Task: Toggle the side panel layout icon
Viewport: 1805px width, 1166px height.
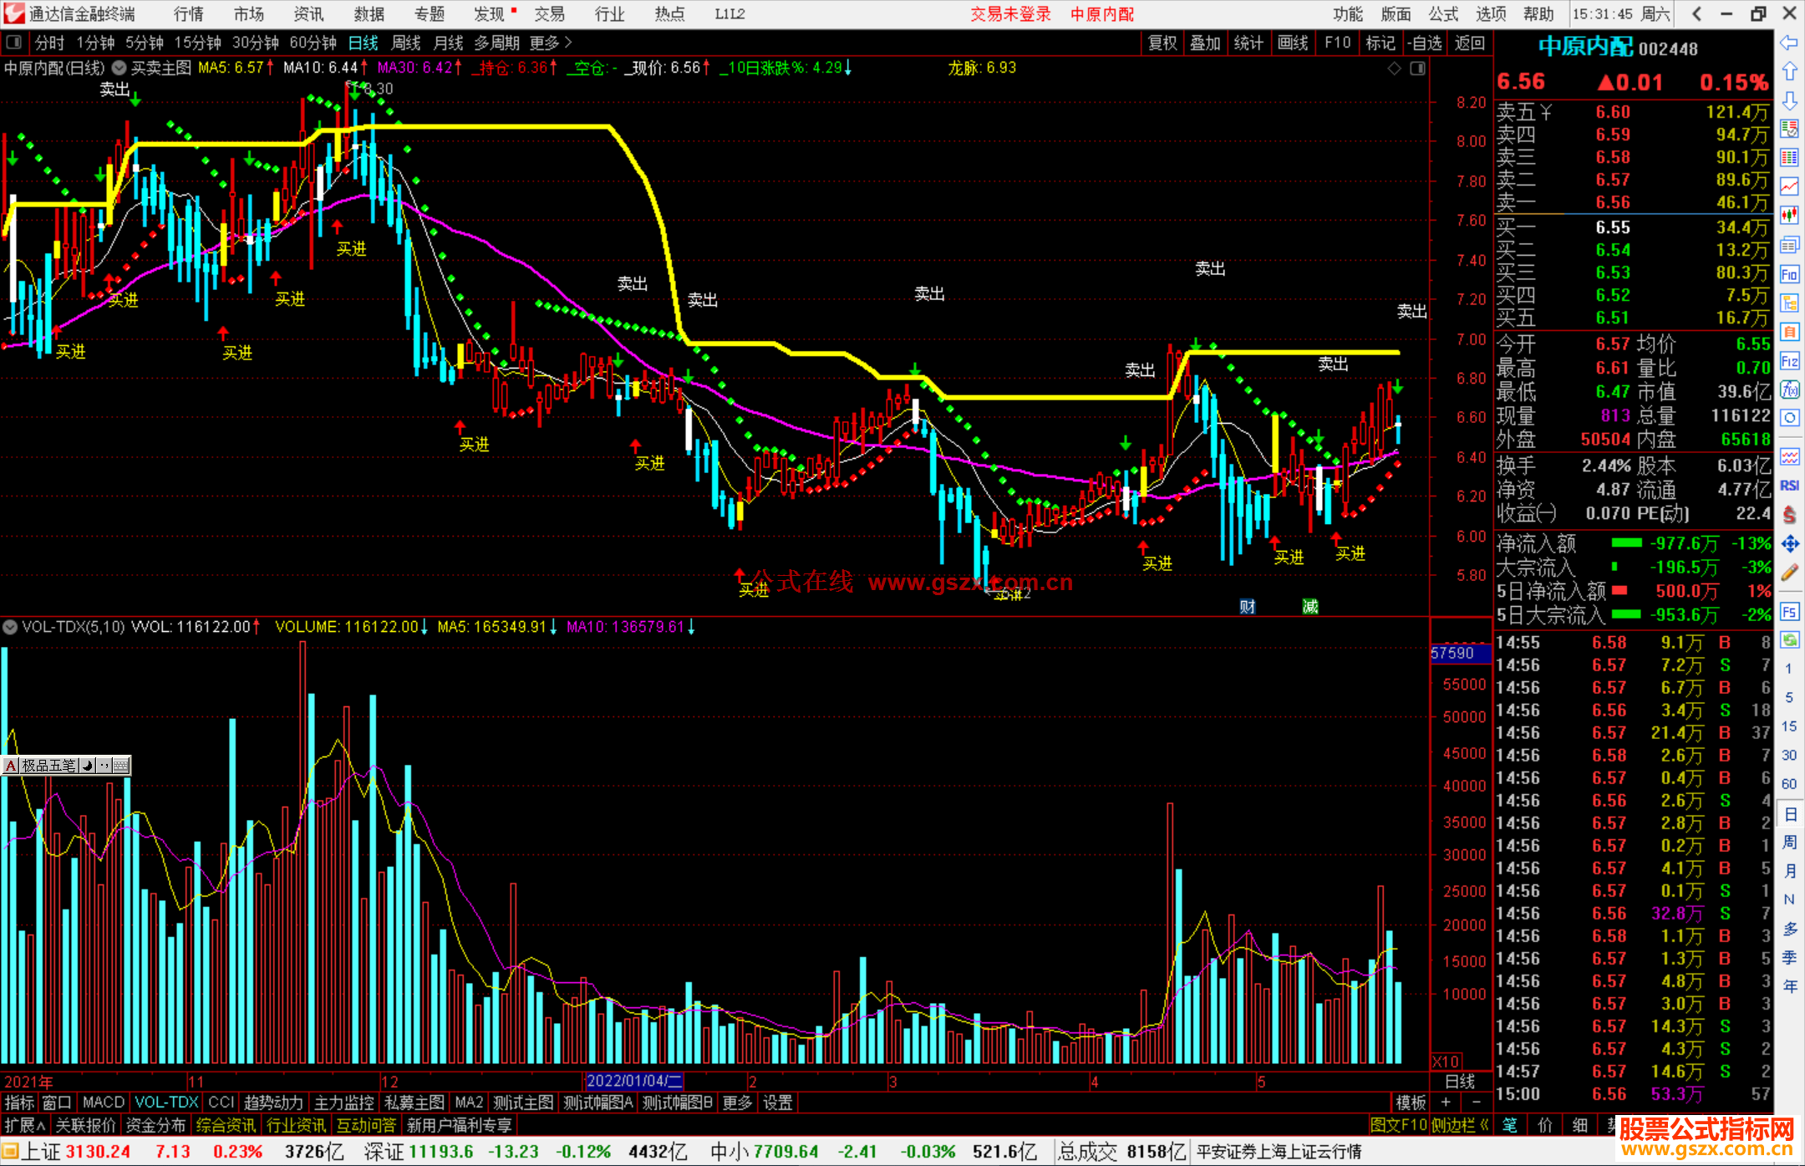Action: (1417, 69)
